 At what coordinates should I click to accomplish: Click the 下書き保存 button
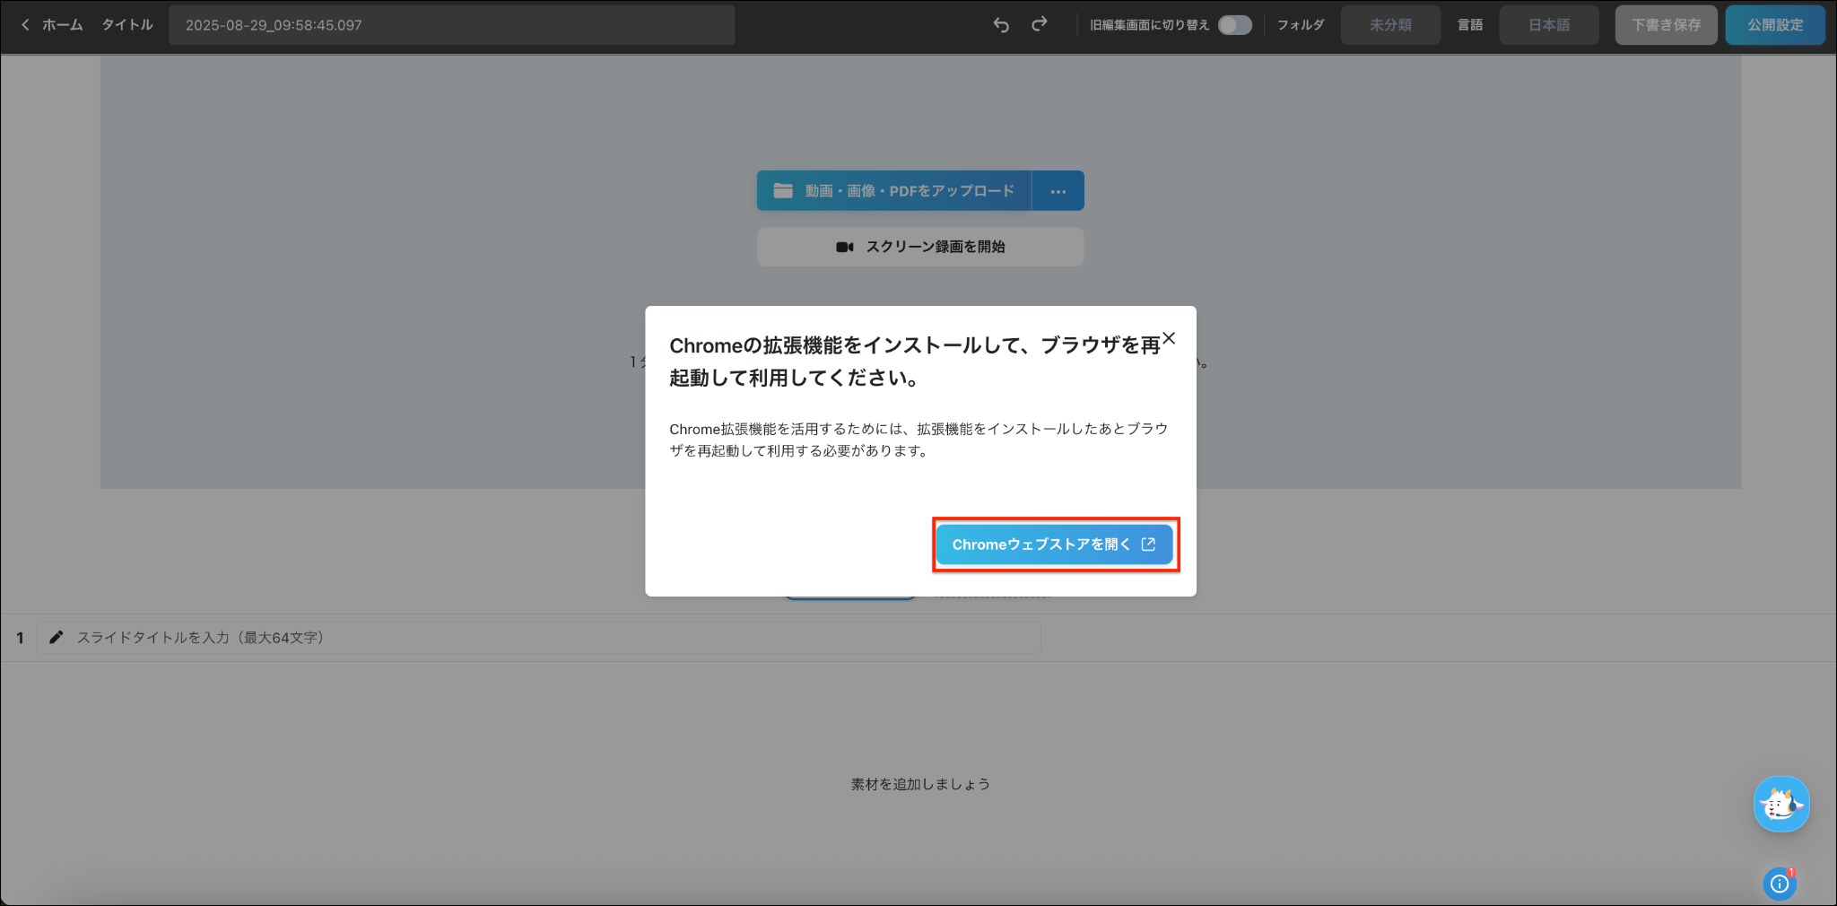1667,25
